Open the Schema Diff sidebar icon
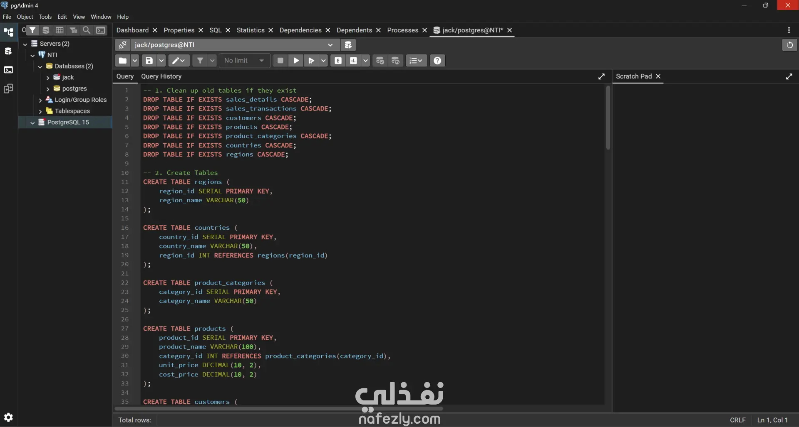This screenshot has width=799, height=427. [8, 88]
